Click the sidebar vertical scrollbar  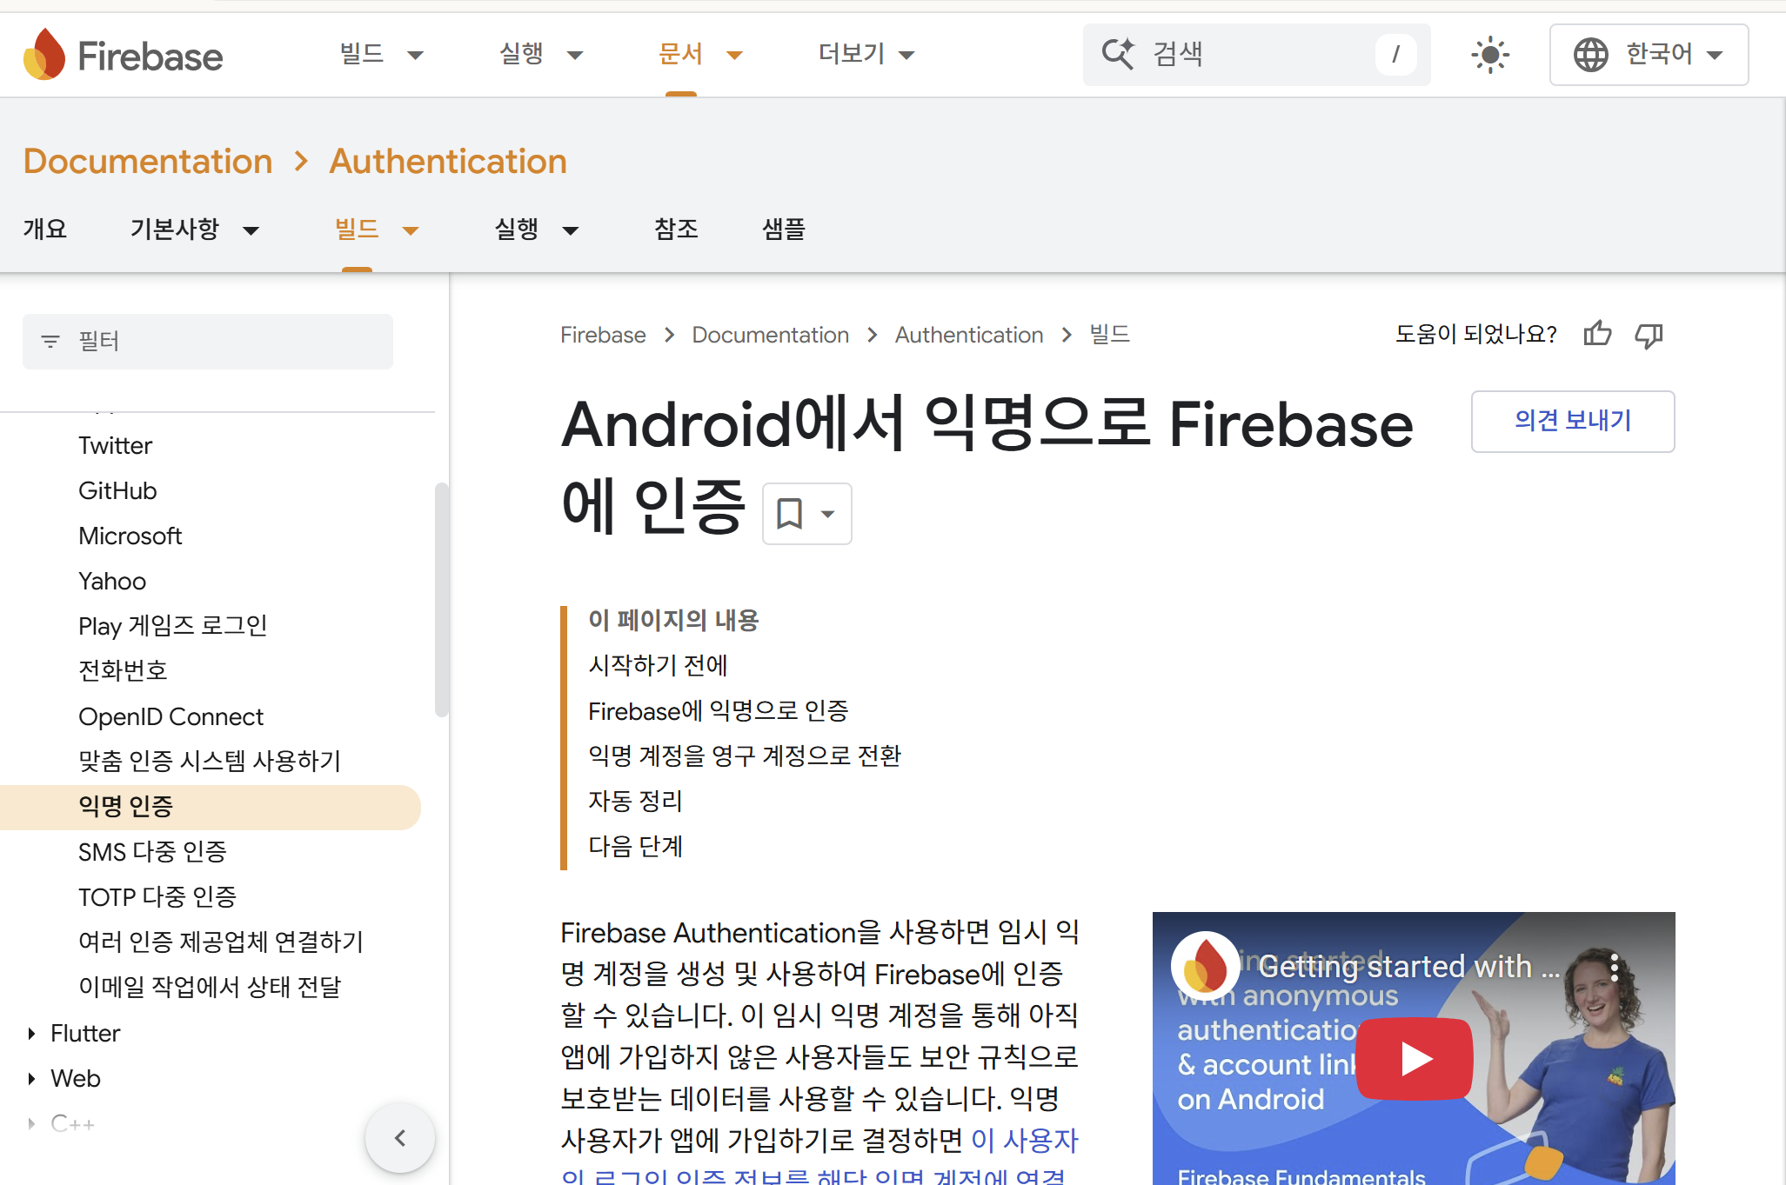(441, 600)
